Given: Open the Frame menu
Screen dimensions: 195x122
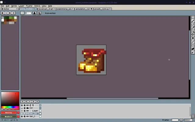Looking at the screenshot, I should click(x=29, y=6).
